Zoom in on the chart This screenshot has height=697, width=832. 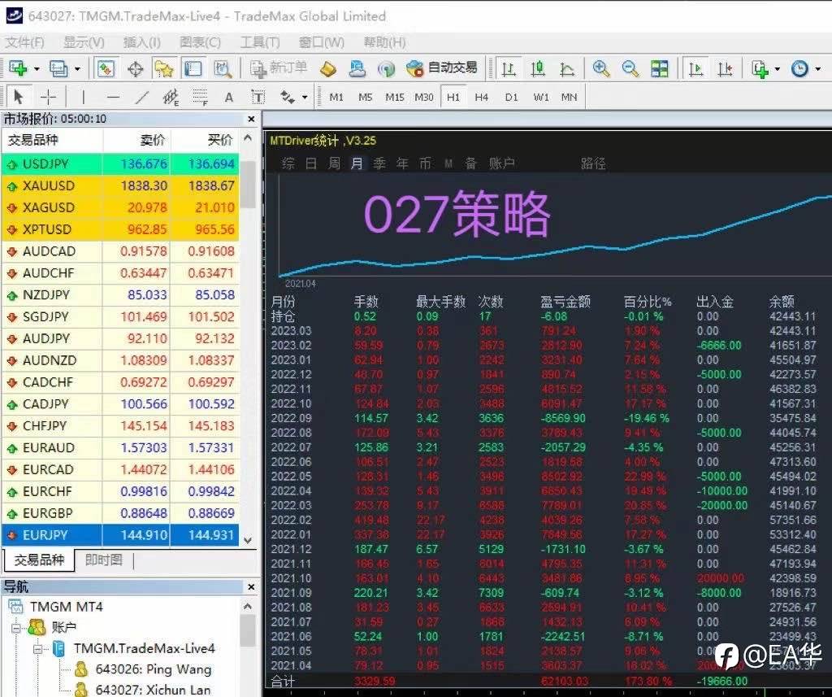[600, 68]
